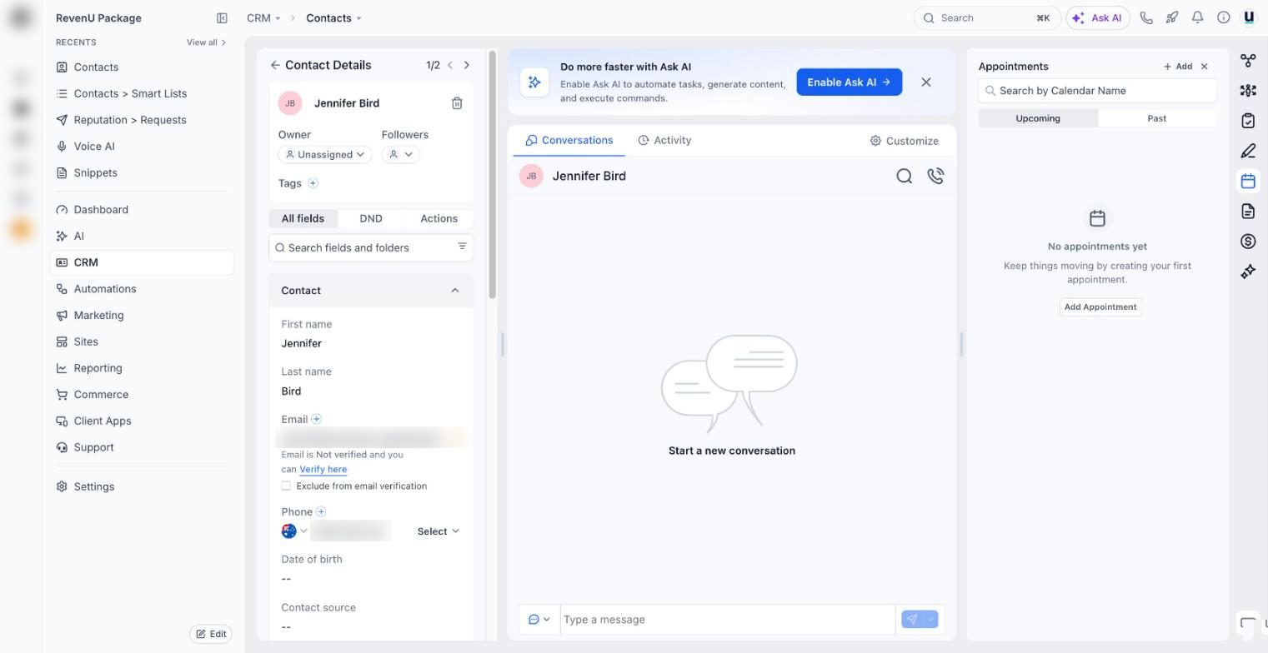This screenshot has height=653, width=1268.
Task: Open the top bar phone dialer
Action: tap(1146, 17)
